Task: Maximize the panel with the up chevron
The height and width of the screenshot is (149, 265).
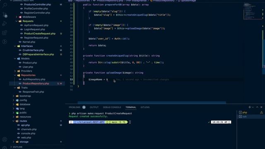Action: point(257,107)
